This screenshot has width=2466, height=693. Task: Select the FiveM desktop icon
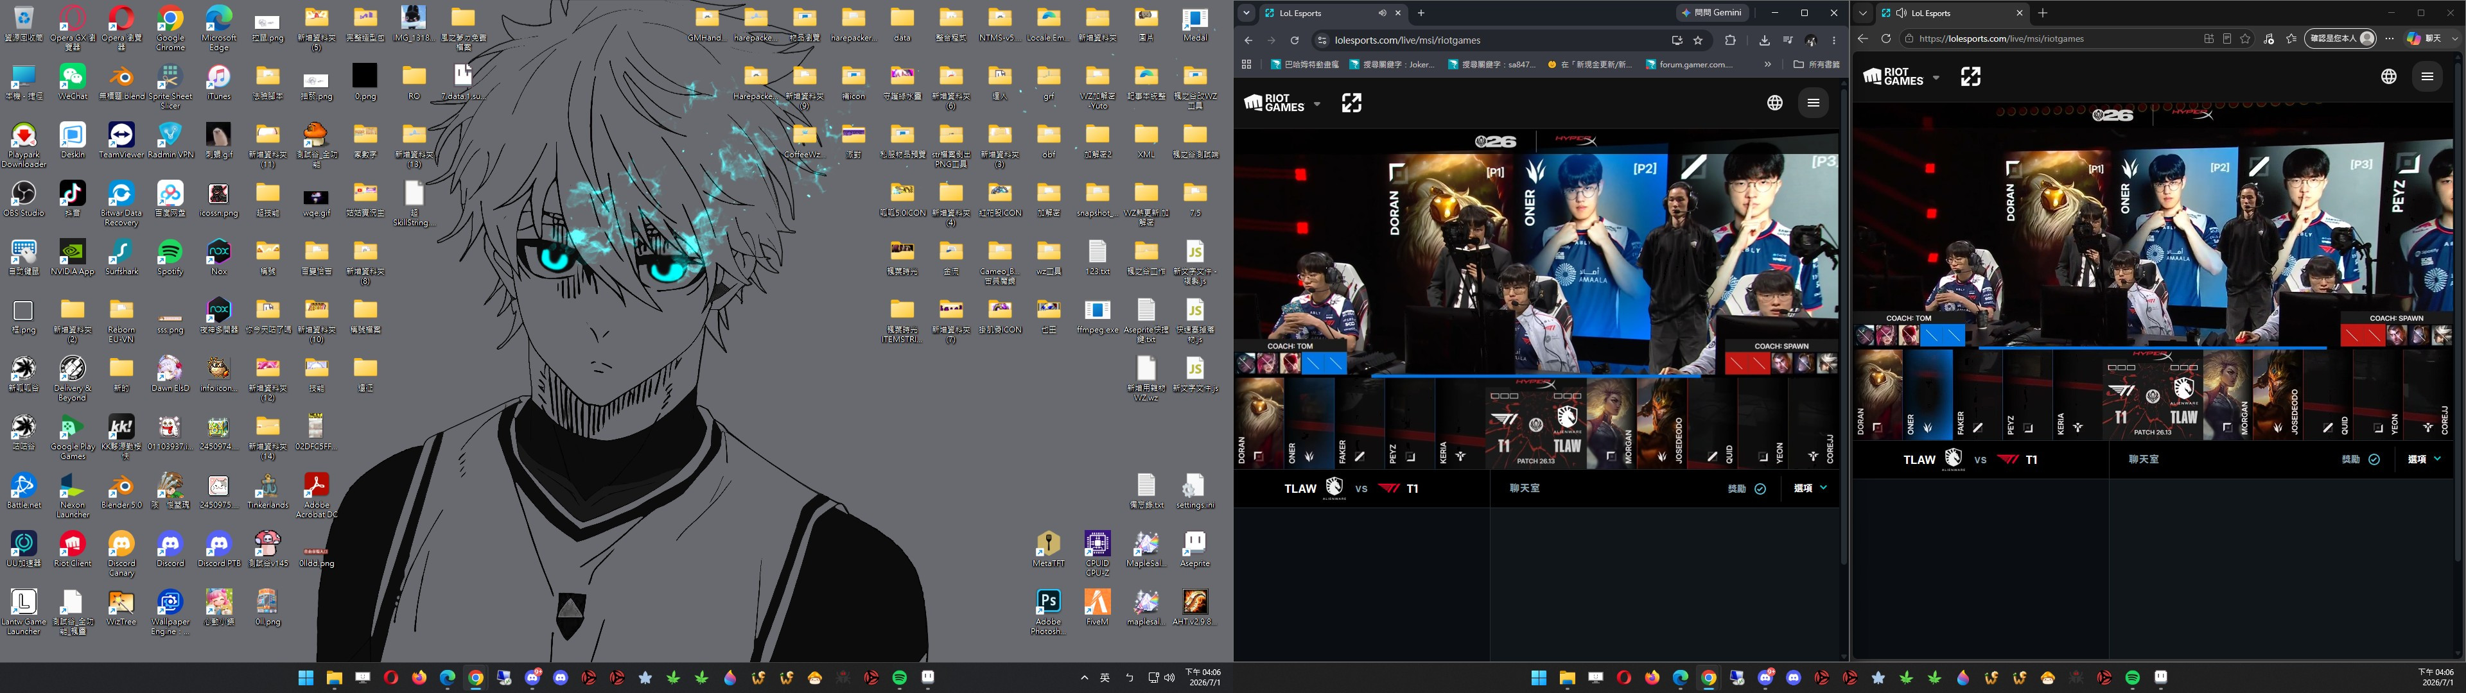[1097, 607]
